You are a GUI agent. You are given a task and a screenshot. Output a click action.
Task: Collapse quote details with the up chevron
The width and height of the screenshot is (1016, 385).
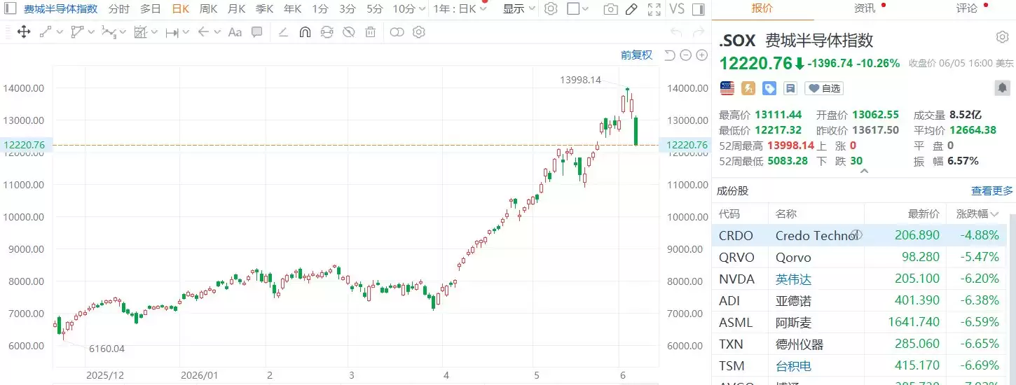[863, 171]
